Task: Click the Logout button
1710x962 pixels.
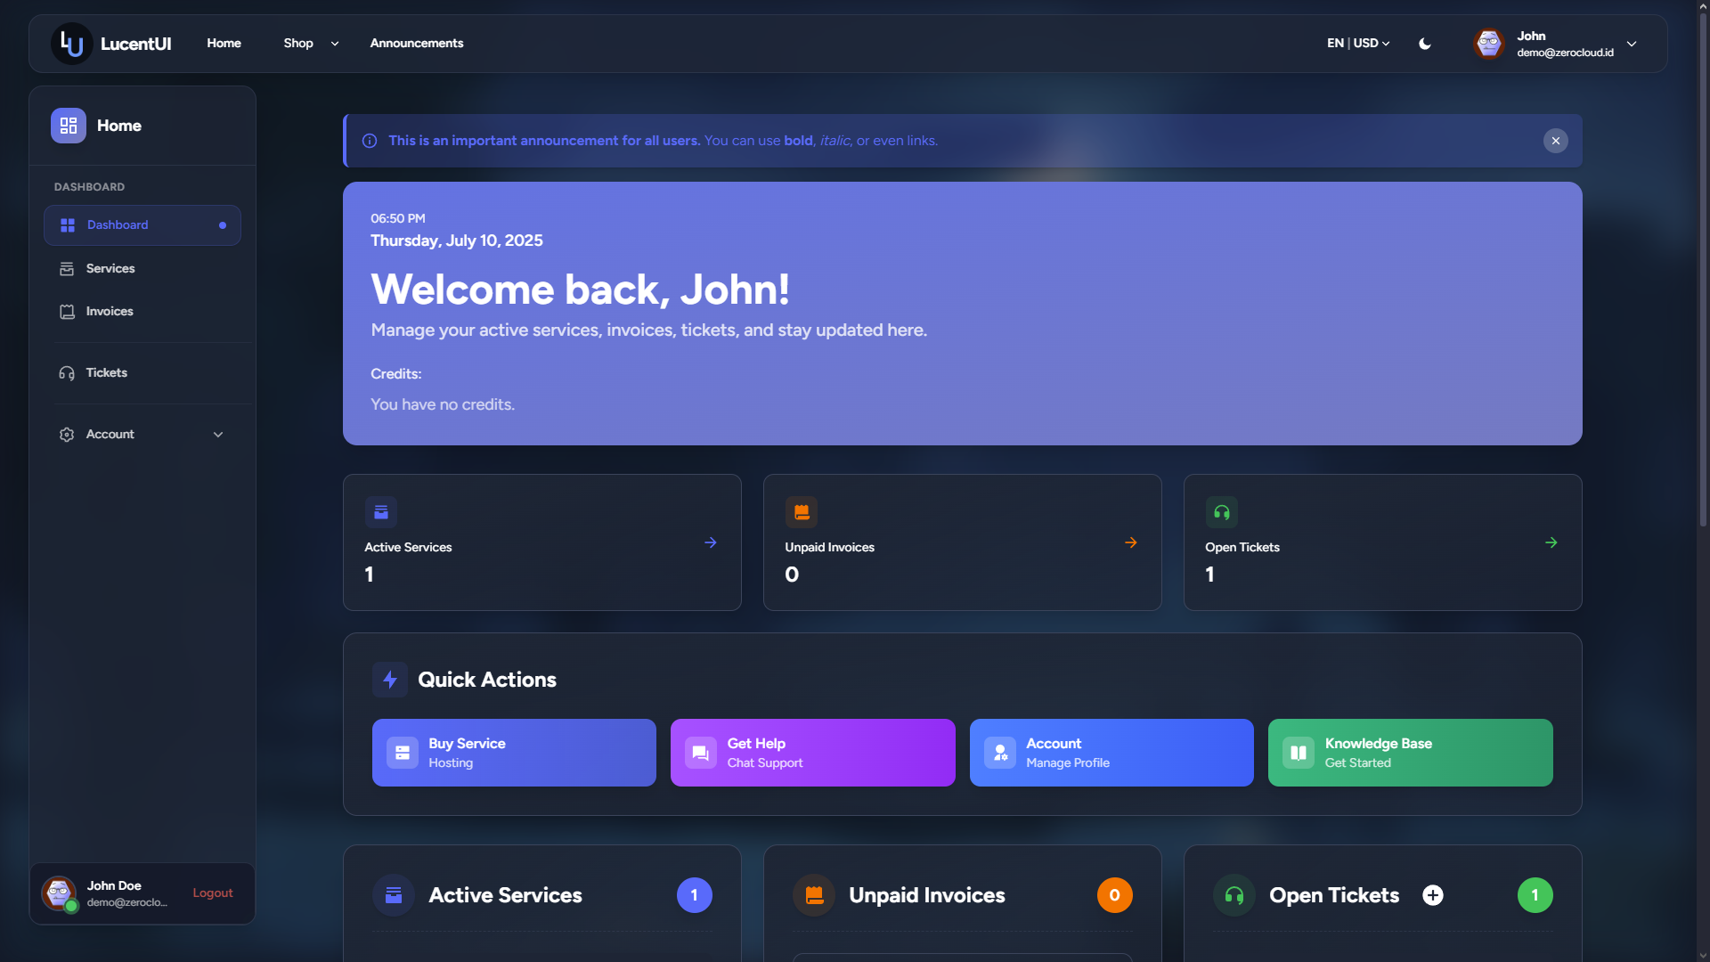Action: tap(212, 893)
